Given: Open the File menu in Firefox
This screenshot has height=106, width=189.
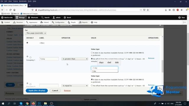Looking at the screenshot, I should pyautogui.click(x=2, y=1).
